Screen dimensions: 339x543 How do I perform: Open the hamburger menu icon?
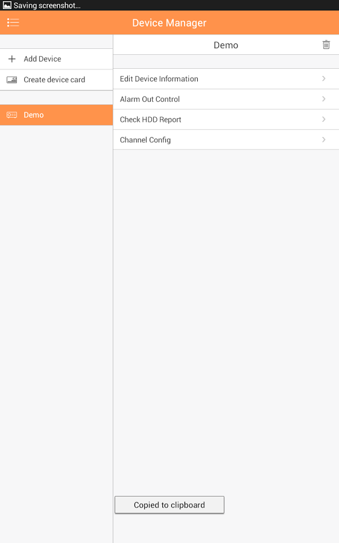point(13,23)
